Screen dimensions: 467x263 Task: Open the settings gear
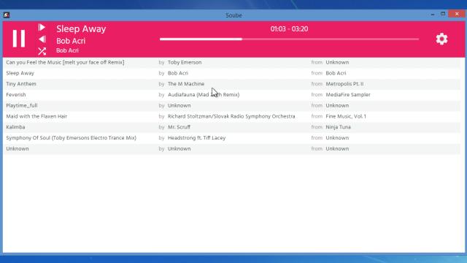coord(441,39)
